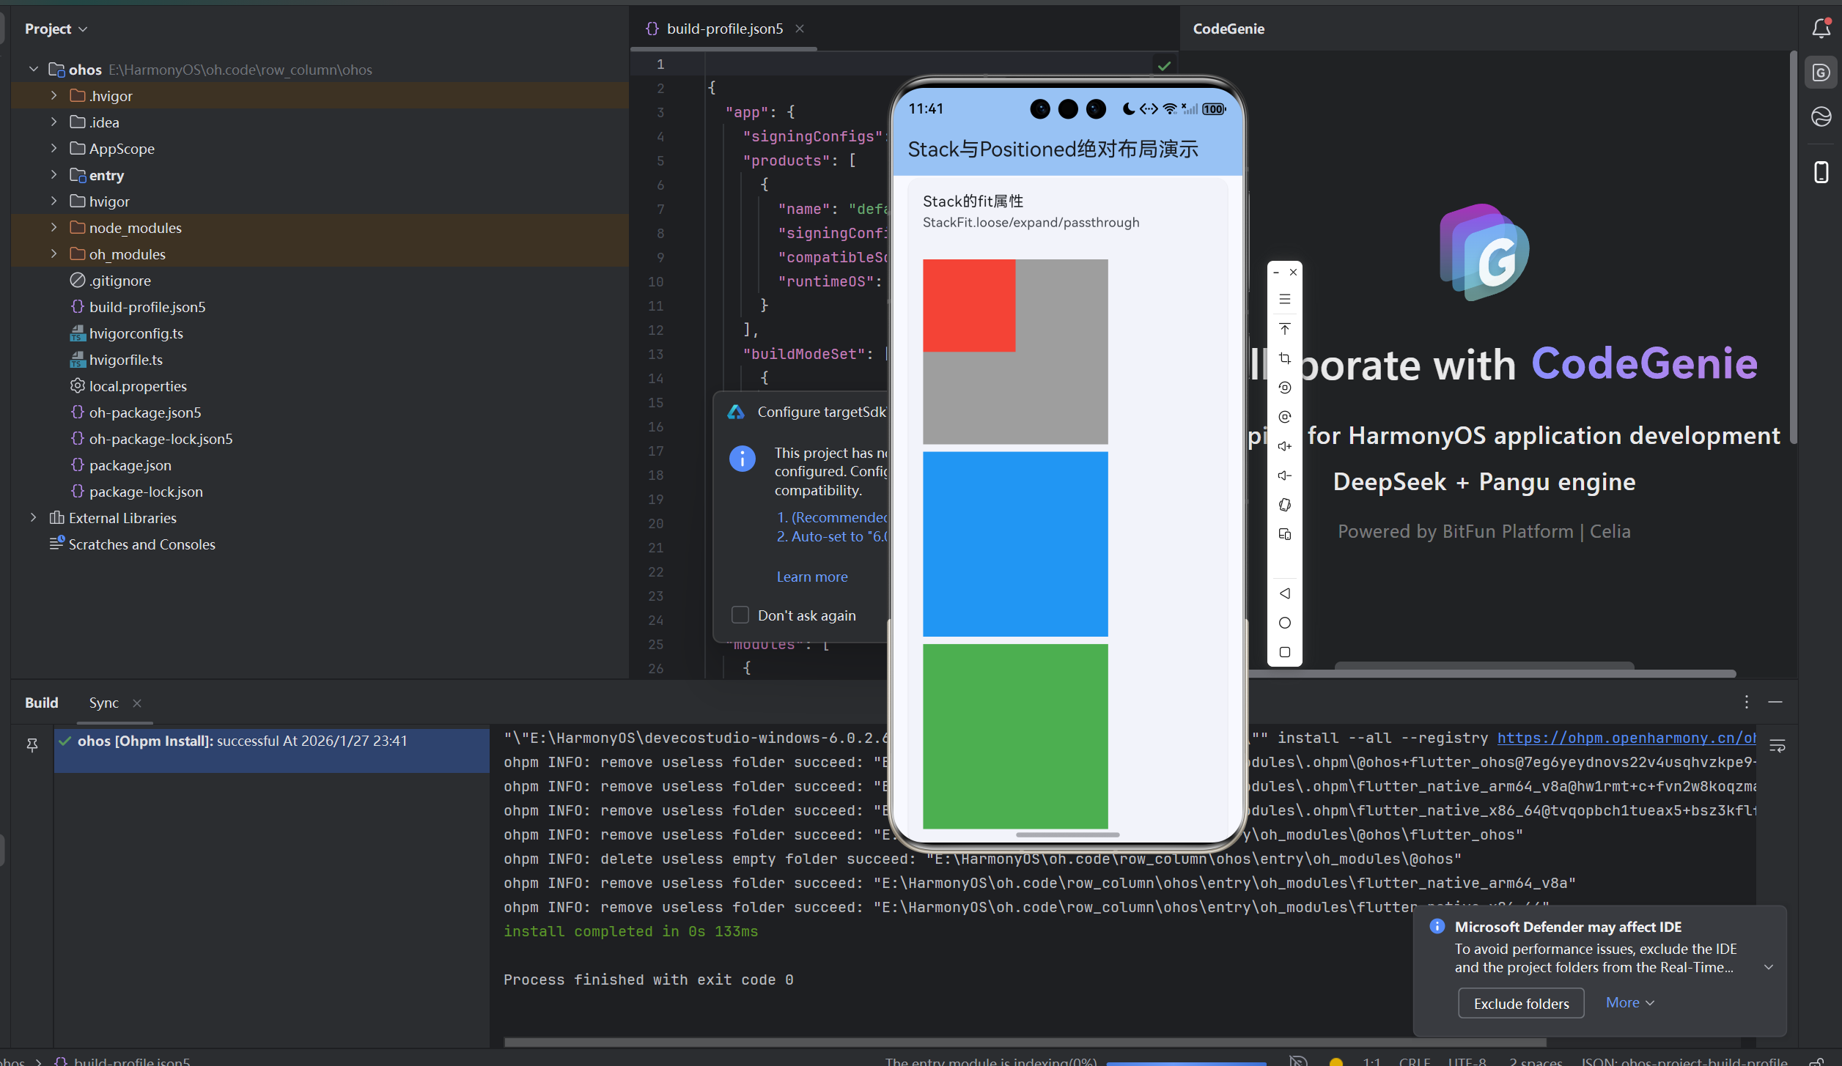The height and width of the screenshot is (1066, 1842).
Task: Decrease the emulator volume
Action: click(x=1285, y=475)
